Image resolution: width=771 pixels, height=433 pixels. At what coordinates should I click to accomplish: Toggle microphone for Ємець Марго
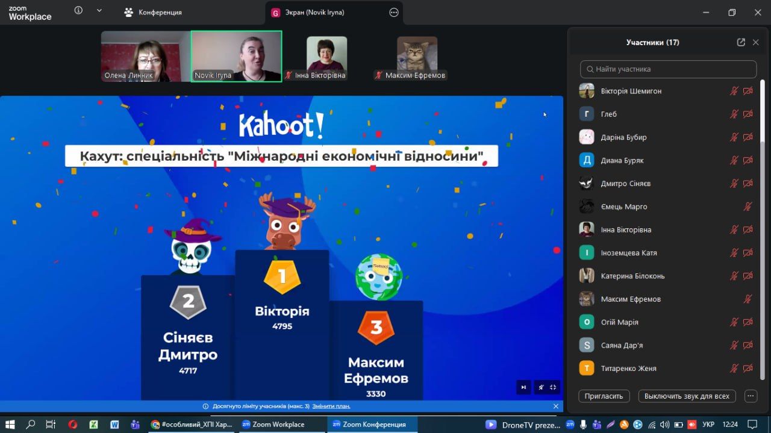point(748,207)
